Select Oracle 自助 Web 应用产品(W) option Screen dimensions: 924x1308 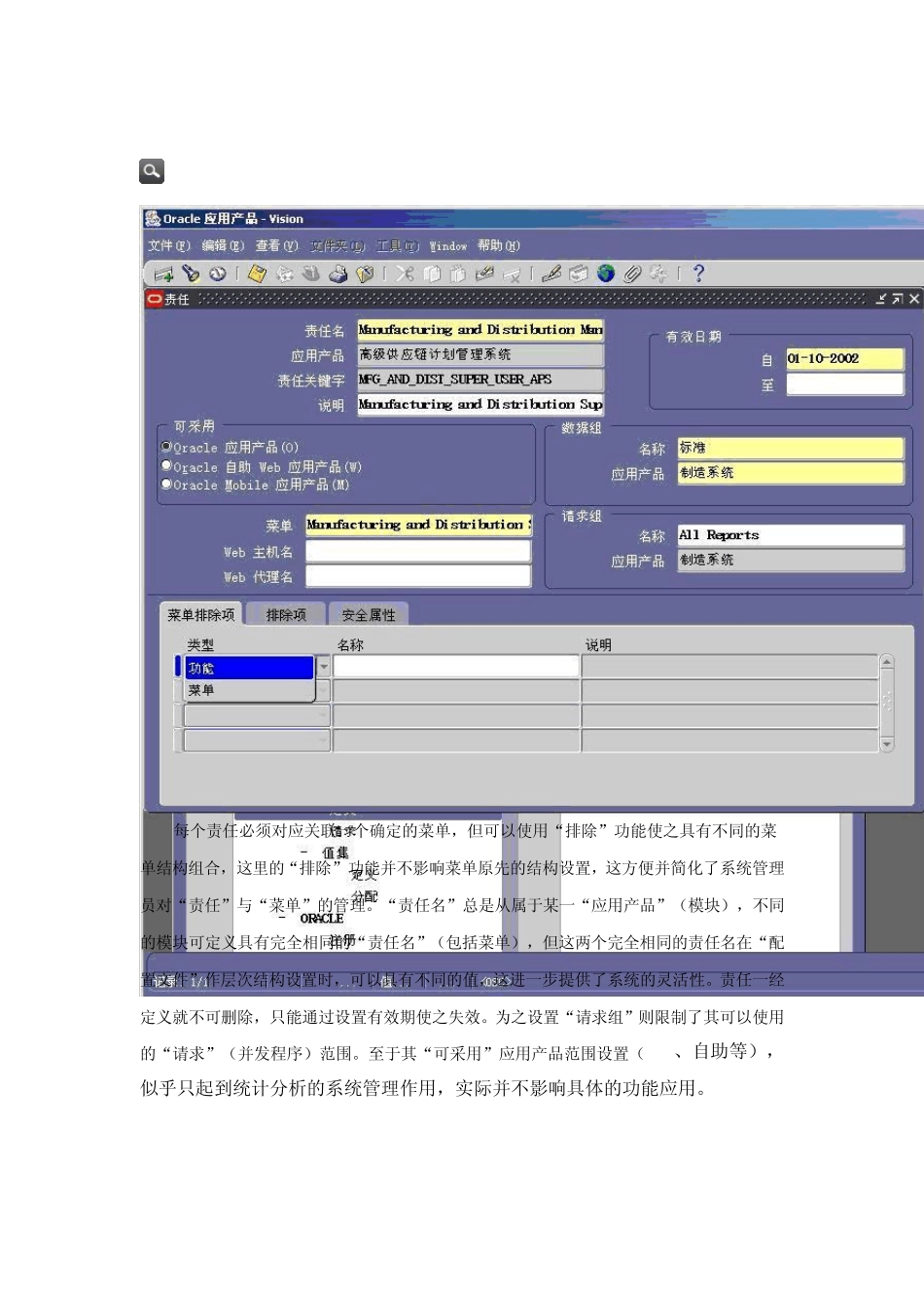[166, 466]
